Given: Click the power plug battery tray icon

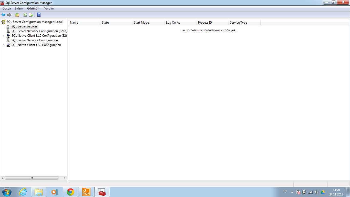Looking at the screenshot, I should 304,192.
